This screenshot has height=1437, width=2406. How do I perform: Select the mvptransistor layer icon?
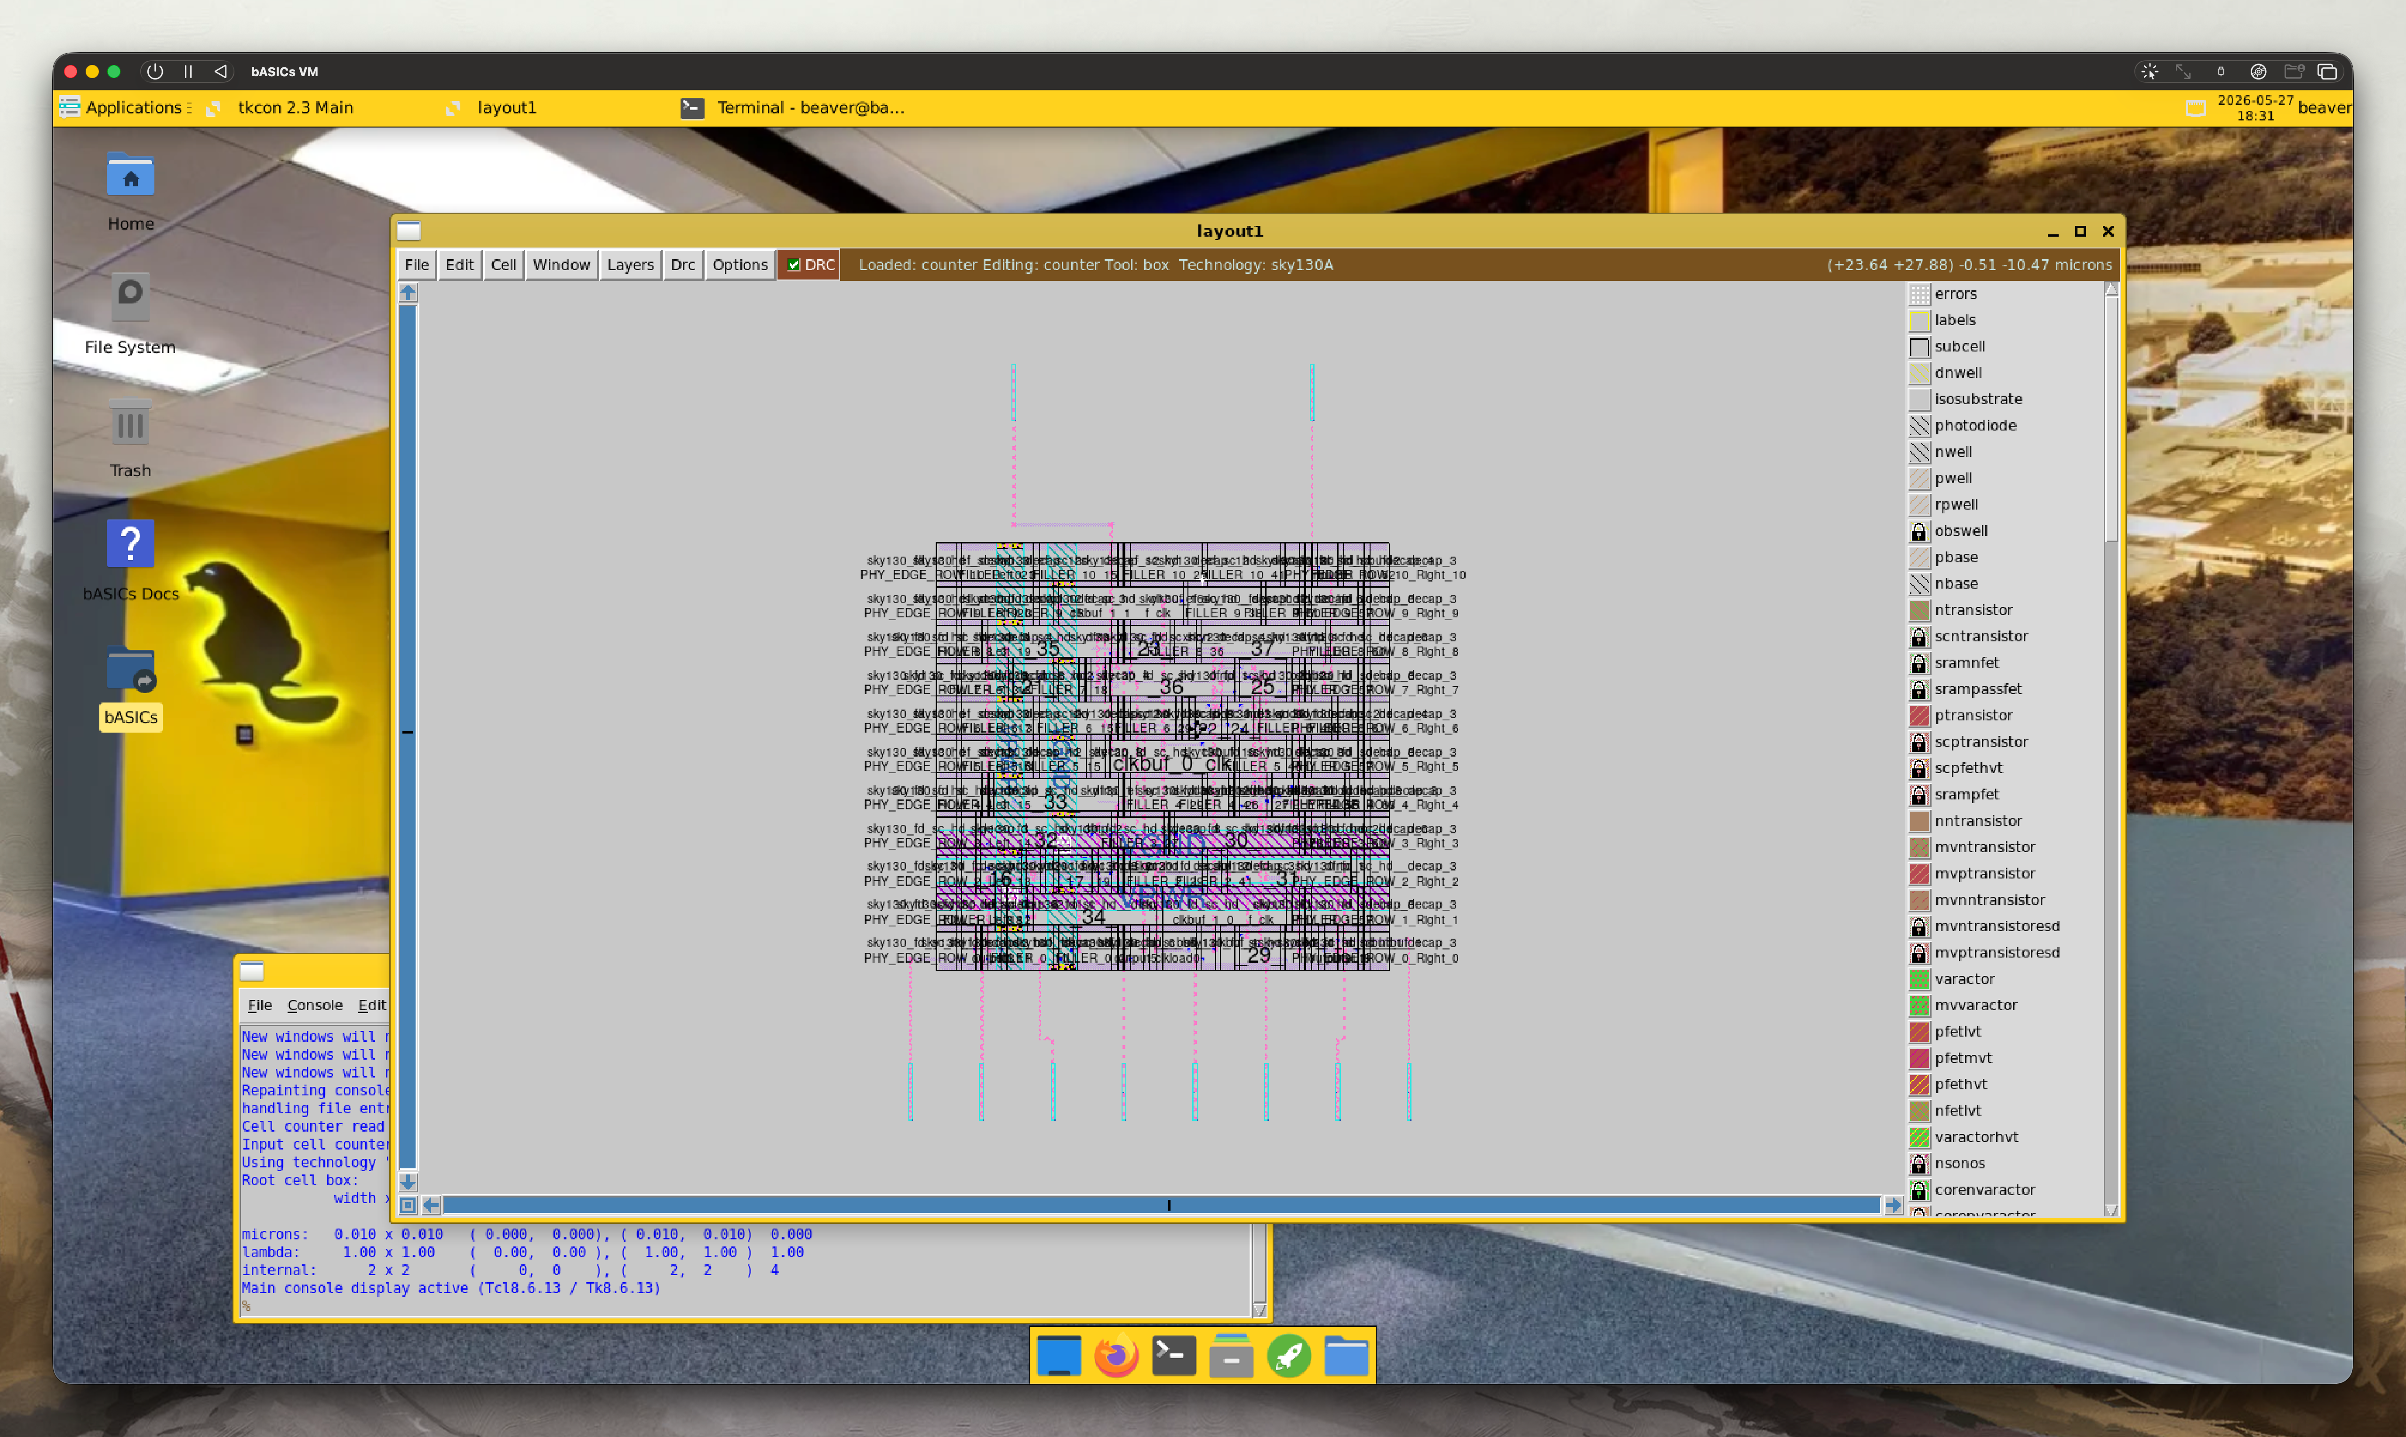[x=1919, y=873]
